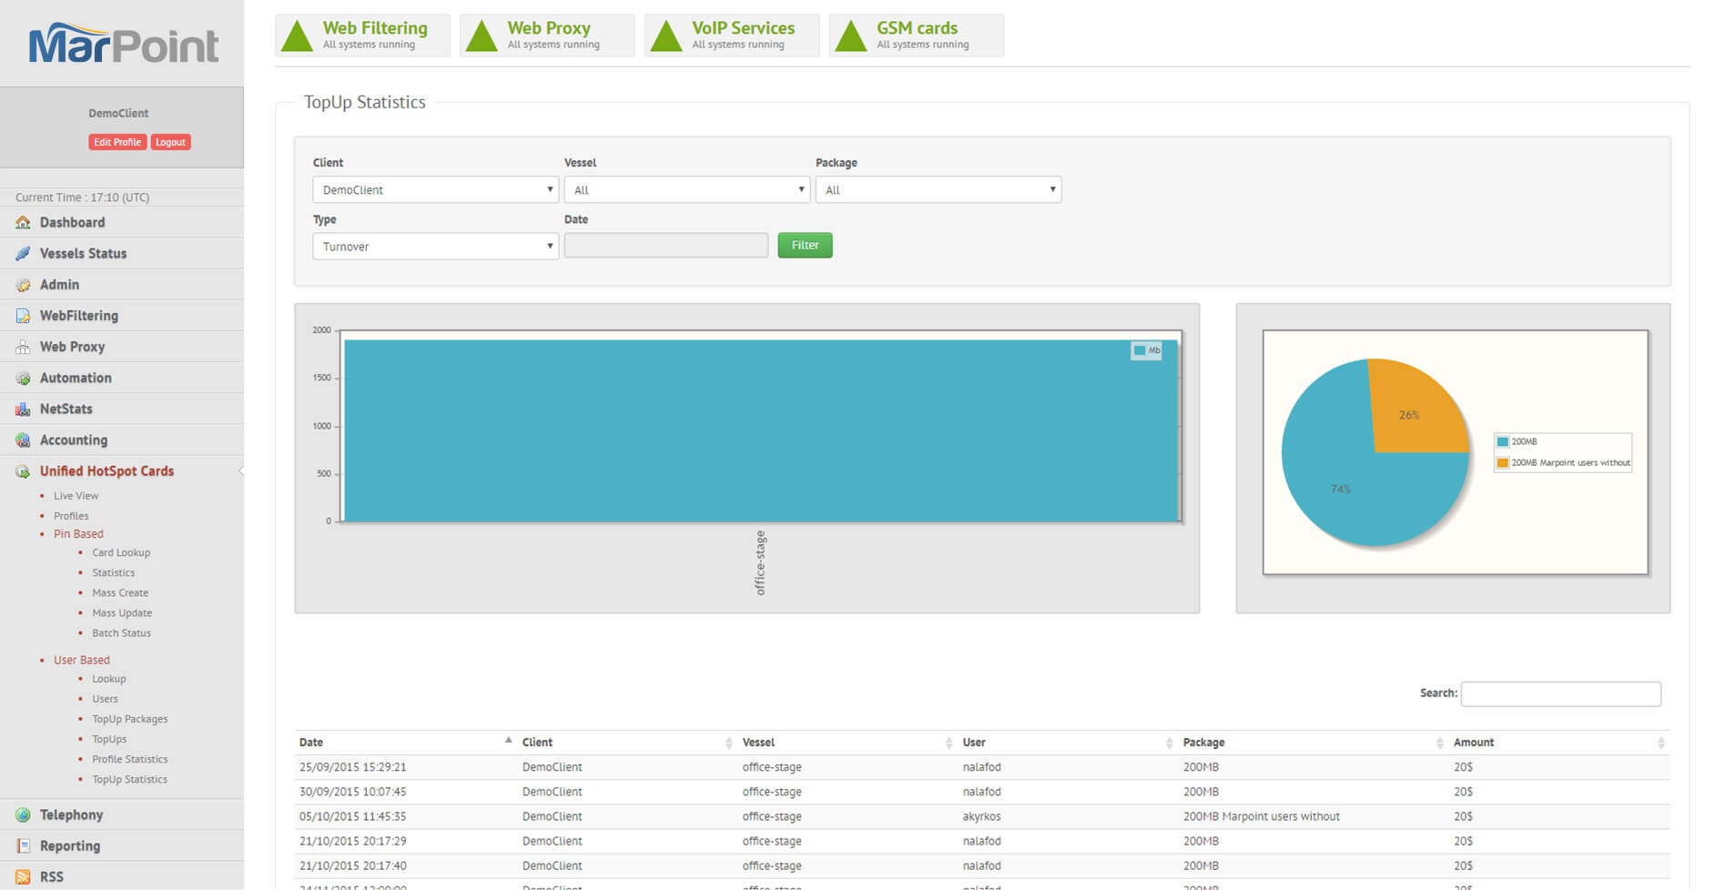
Task: Sort table by Client column arrows
Action: [728, 743]
